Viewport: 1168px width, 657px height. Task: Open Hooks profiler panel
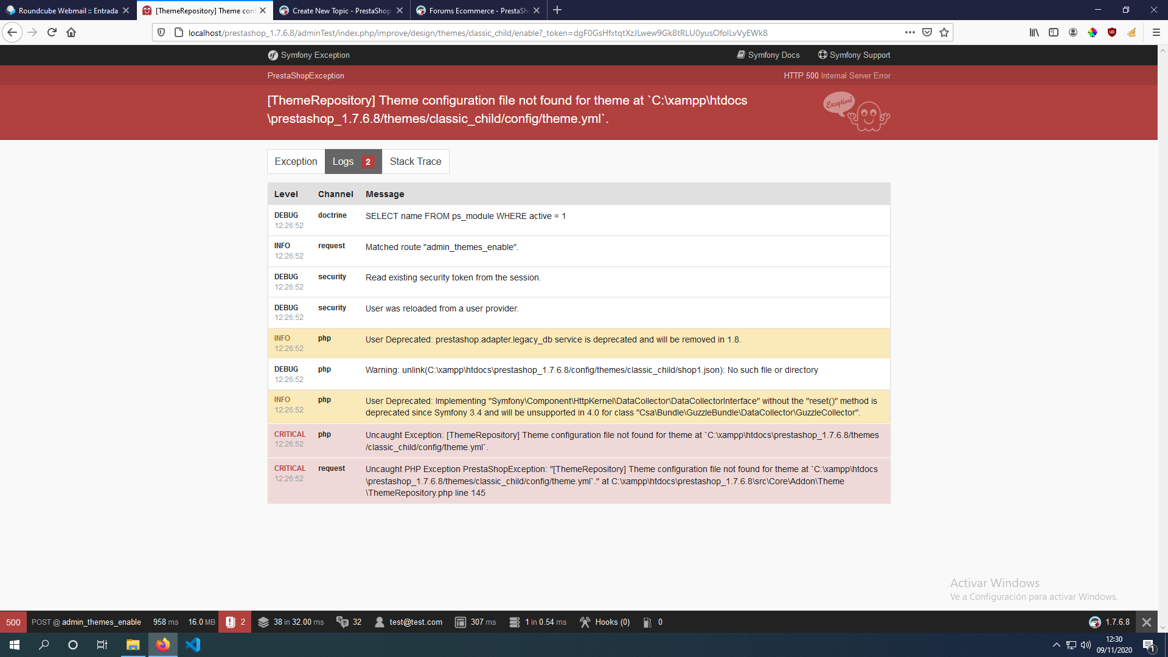click(x=604, y=622)
